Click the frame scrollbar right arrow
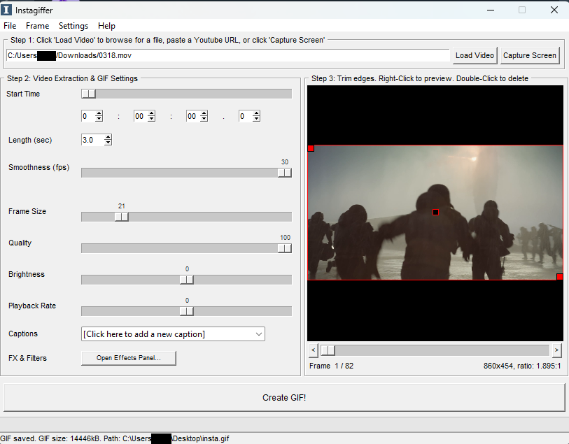 [x=556, y=350]
